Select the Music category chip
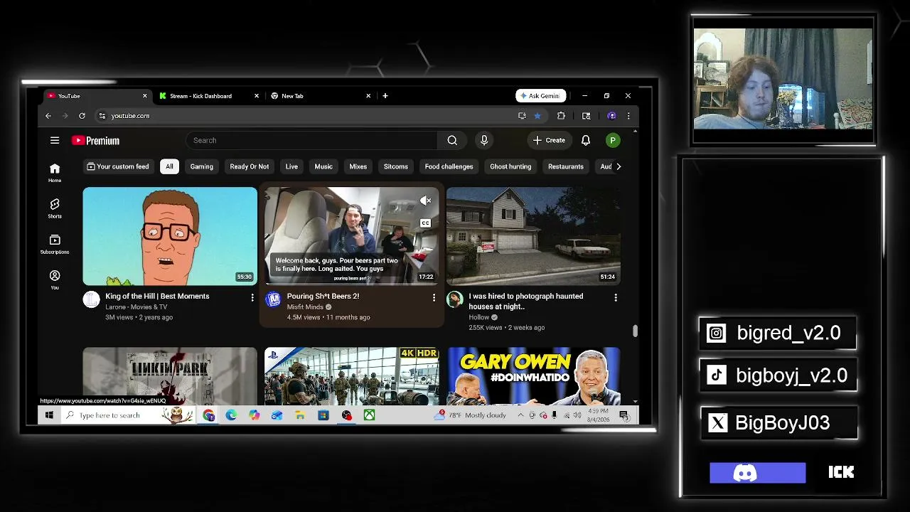 tap(323, 166)
